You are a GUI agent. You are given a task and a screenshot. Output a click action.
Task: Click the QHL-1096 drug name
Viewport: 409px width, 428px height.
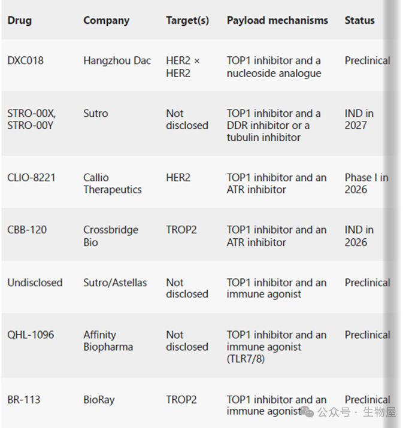pos(31,335)
